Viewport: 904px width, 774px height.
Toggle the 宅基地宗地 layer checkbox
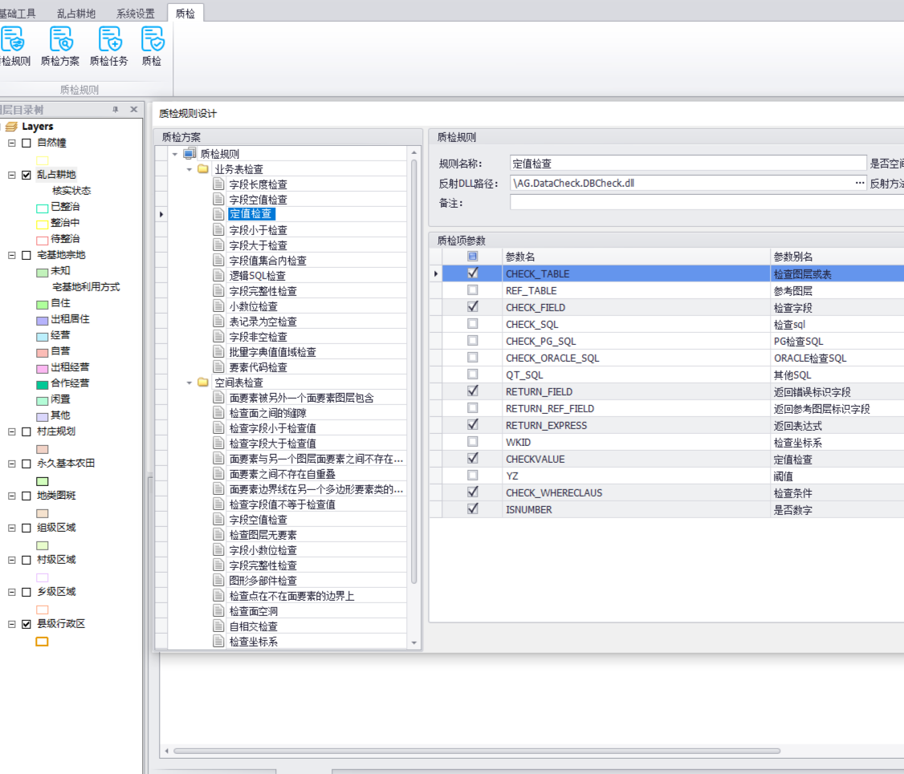point(26,255)
